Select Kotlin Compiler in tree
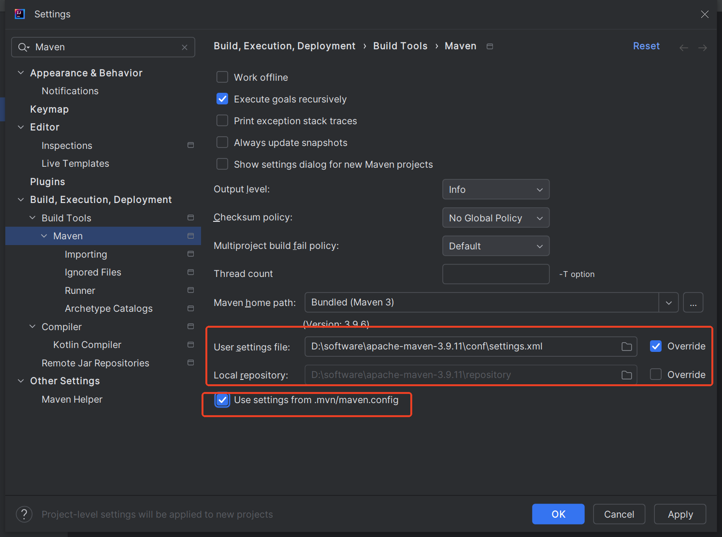This screenshot has height=537, width=722. click(x=87, y=345)
